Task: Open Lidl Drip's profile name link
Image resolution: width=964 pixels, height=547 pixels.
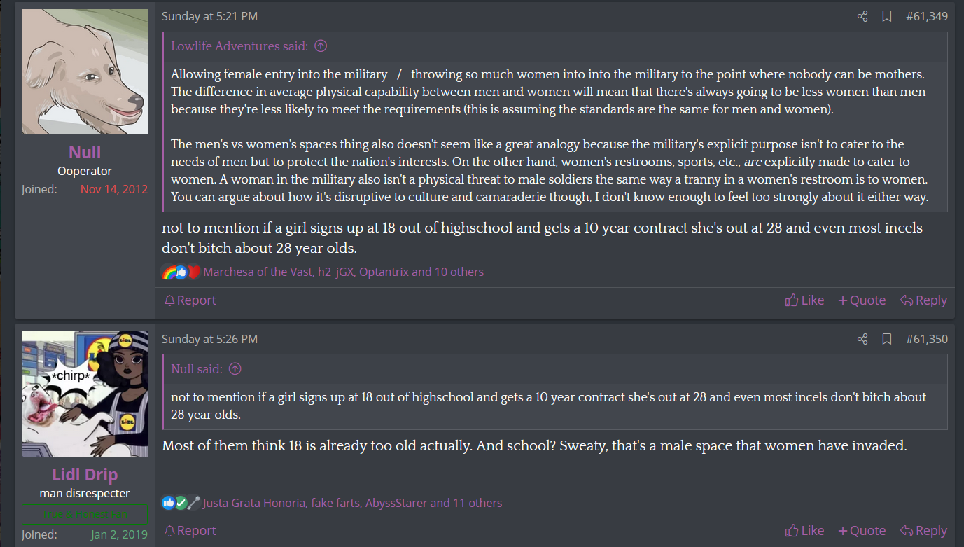Action: click(x=85, y=474)
